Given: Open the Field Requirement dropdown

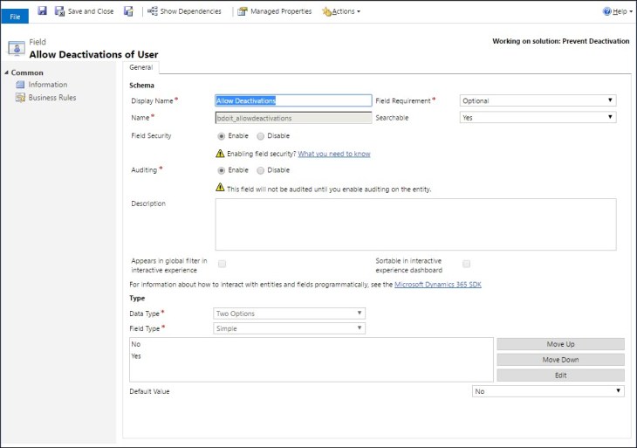Looking at the screenshot, I should click(x=538, y=100).
